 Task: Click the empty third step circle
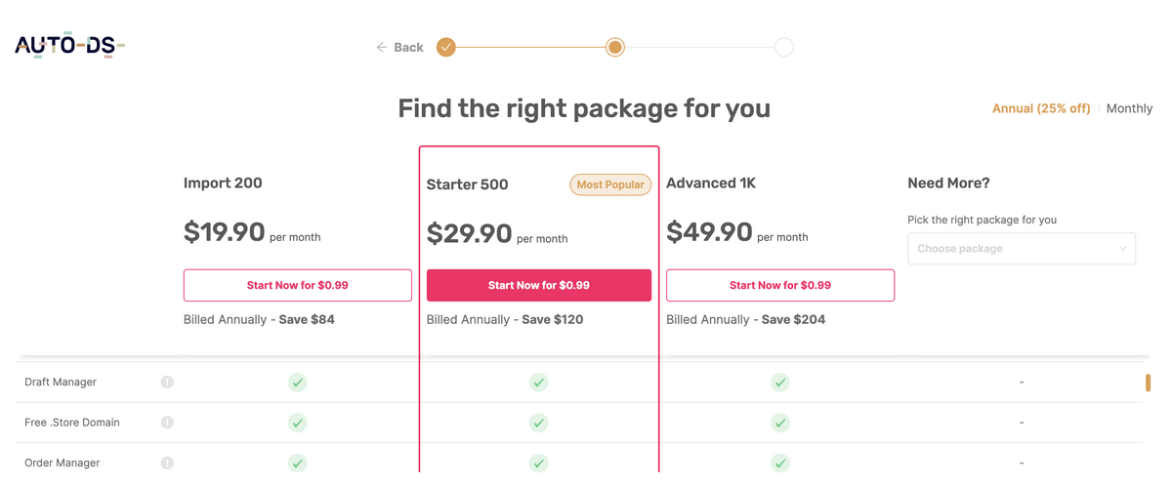click(783, 47)
